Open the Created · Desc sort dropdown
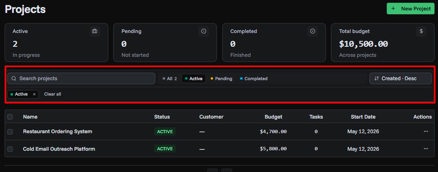This screenshot has height=172, width=438. pyautogui.click(x=400, y=78)
